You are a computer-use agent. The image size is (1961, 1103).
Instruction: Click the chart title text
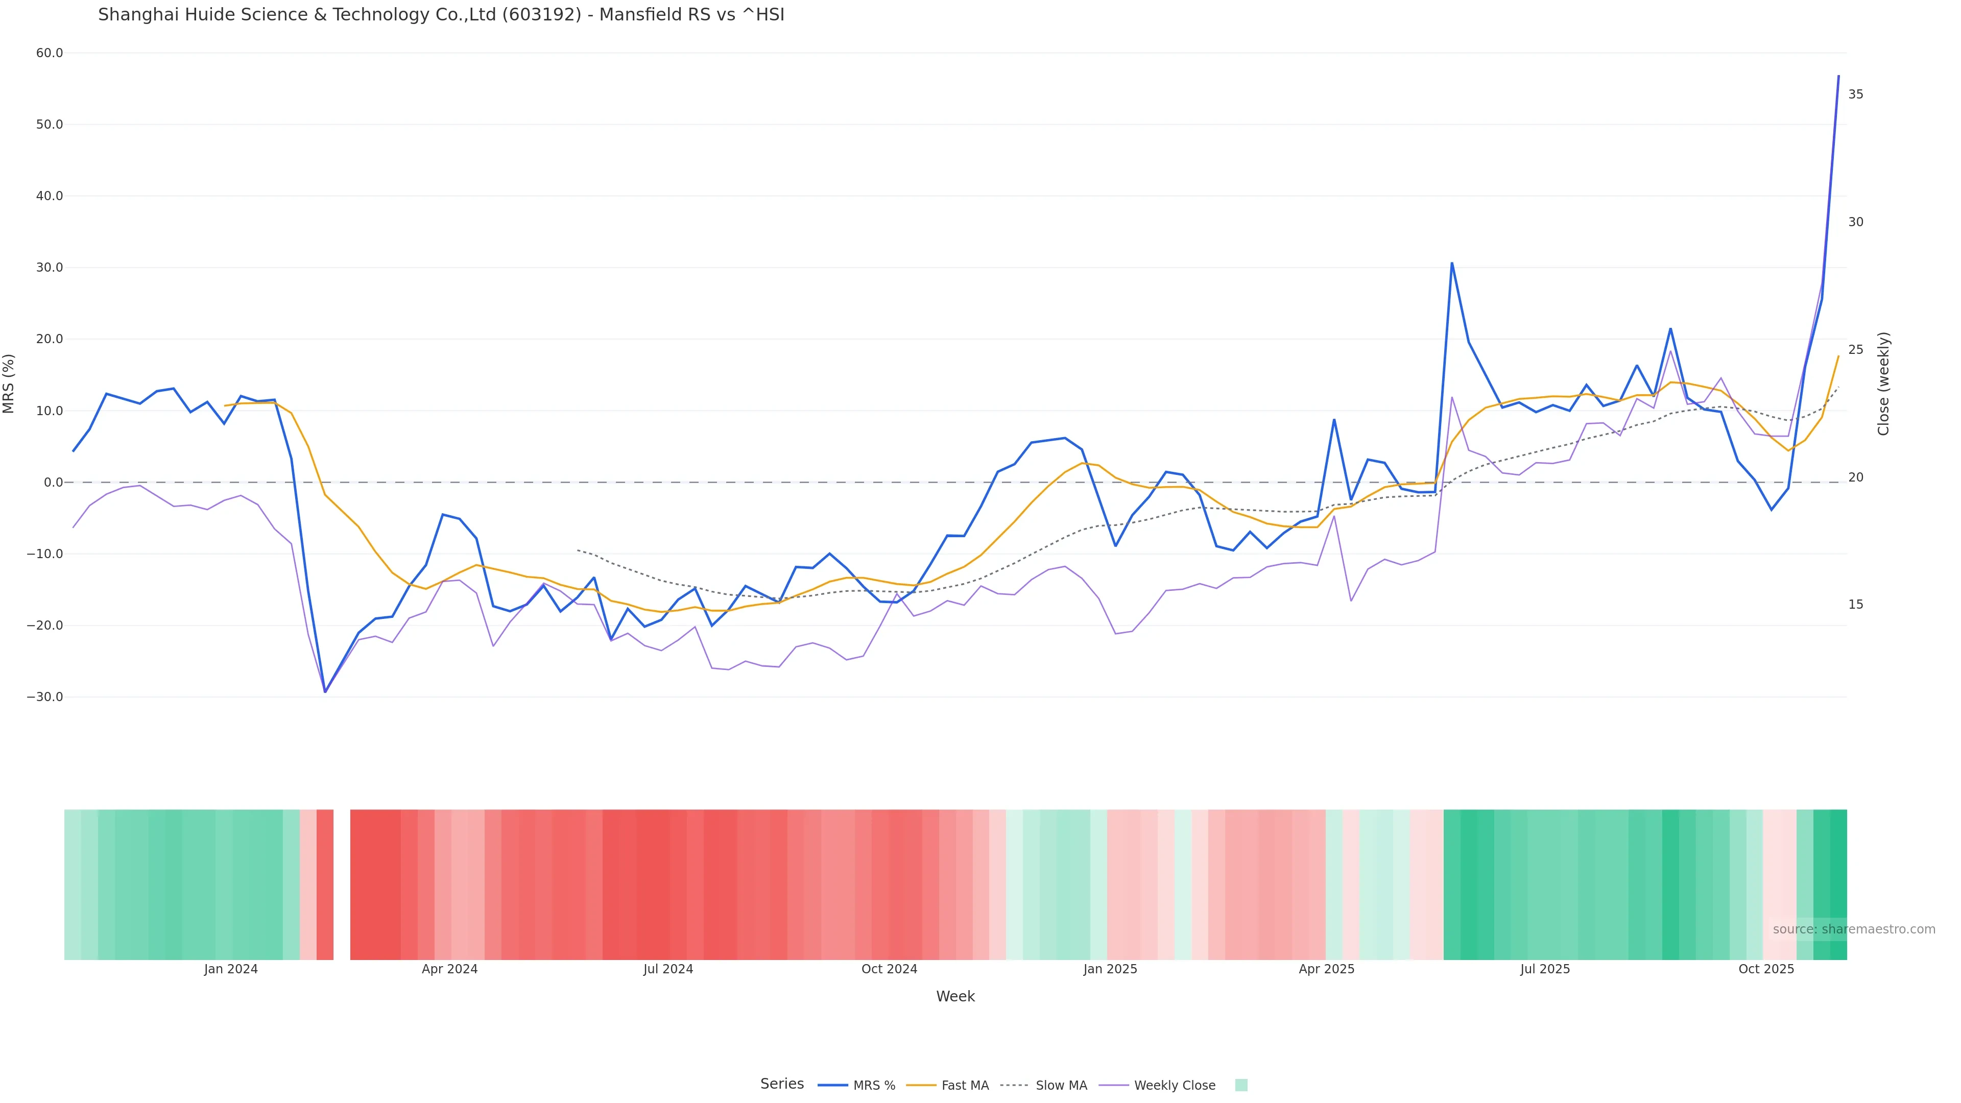point(441,15)
